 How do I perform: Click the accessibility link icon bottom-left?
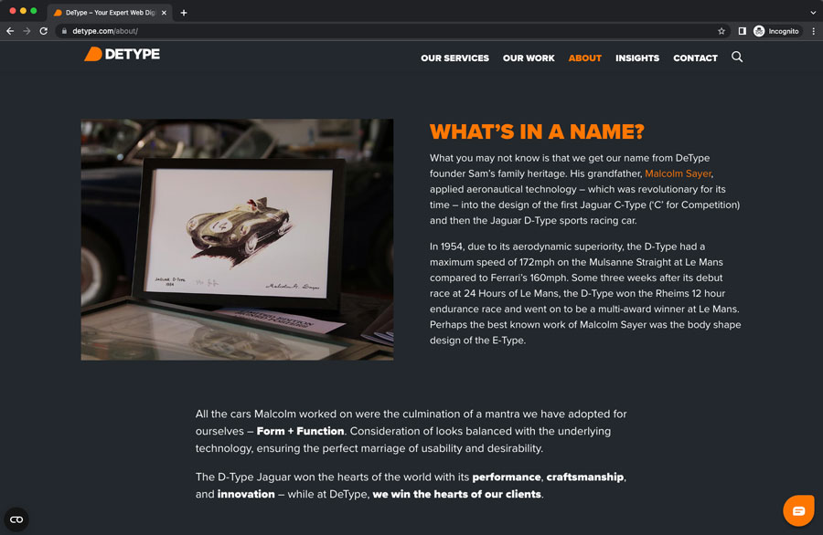(16, 519)
